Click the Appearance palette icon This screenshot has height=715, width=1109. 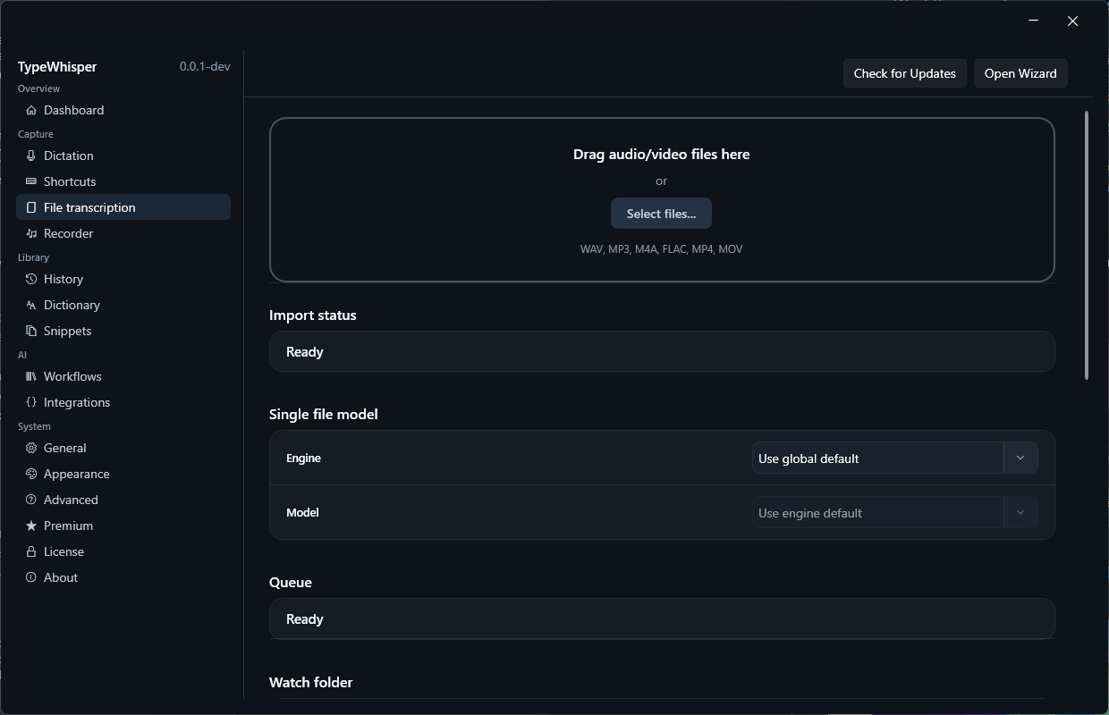[31, 474]
